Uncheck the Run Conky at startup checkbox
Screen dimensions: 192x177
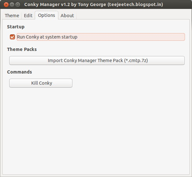coord(13,37)
